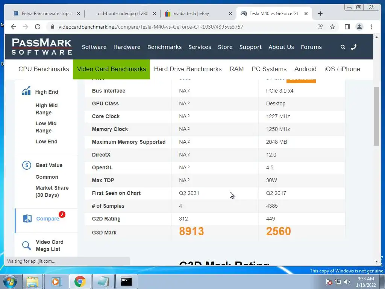385x289 pixels.
Task: Click the Video Card Mega List magnifier icon
Action: (x=27, y=245)
